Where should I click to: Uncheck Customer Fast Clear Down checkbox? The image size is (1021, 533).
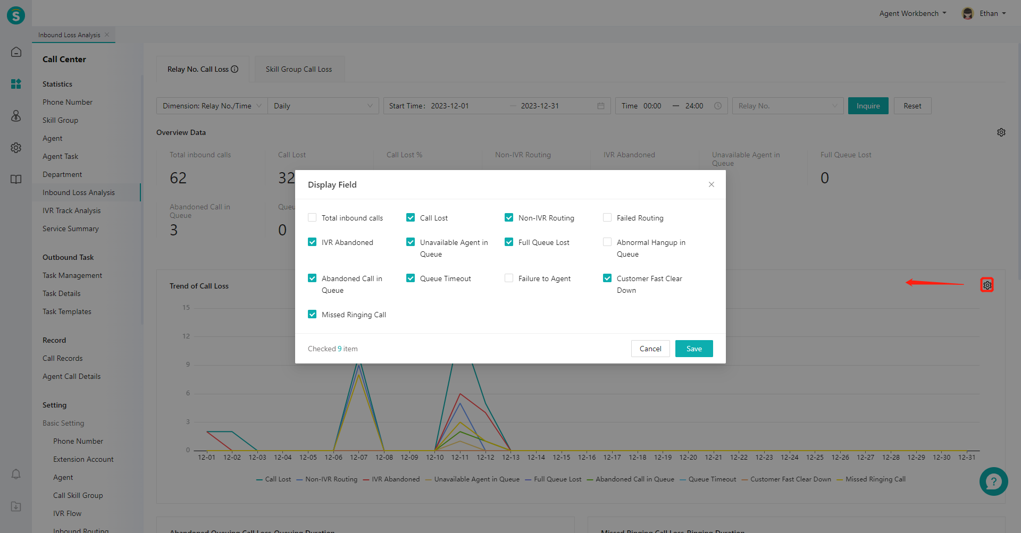coord(607,278)
